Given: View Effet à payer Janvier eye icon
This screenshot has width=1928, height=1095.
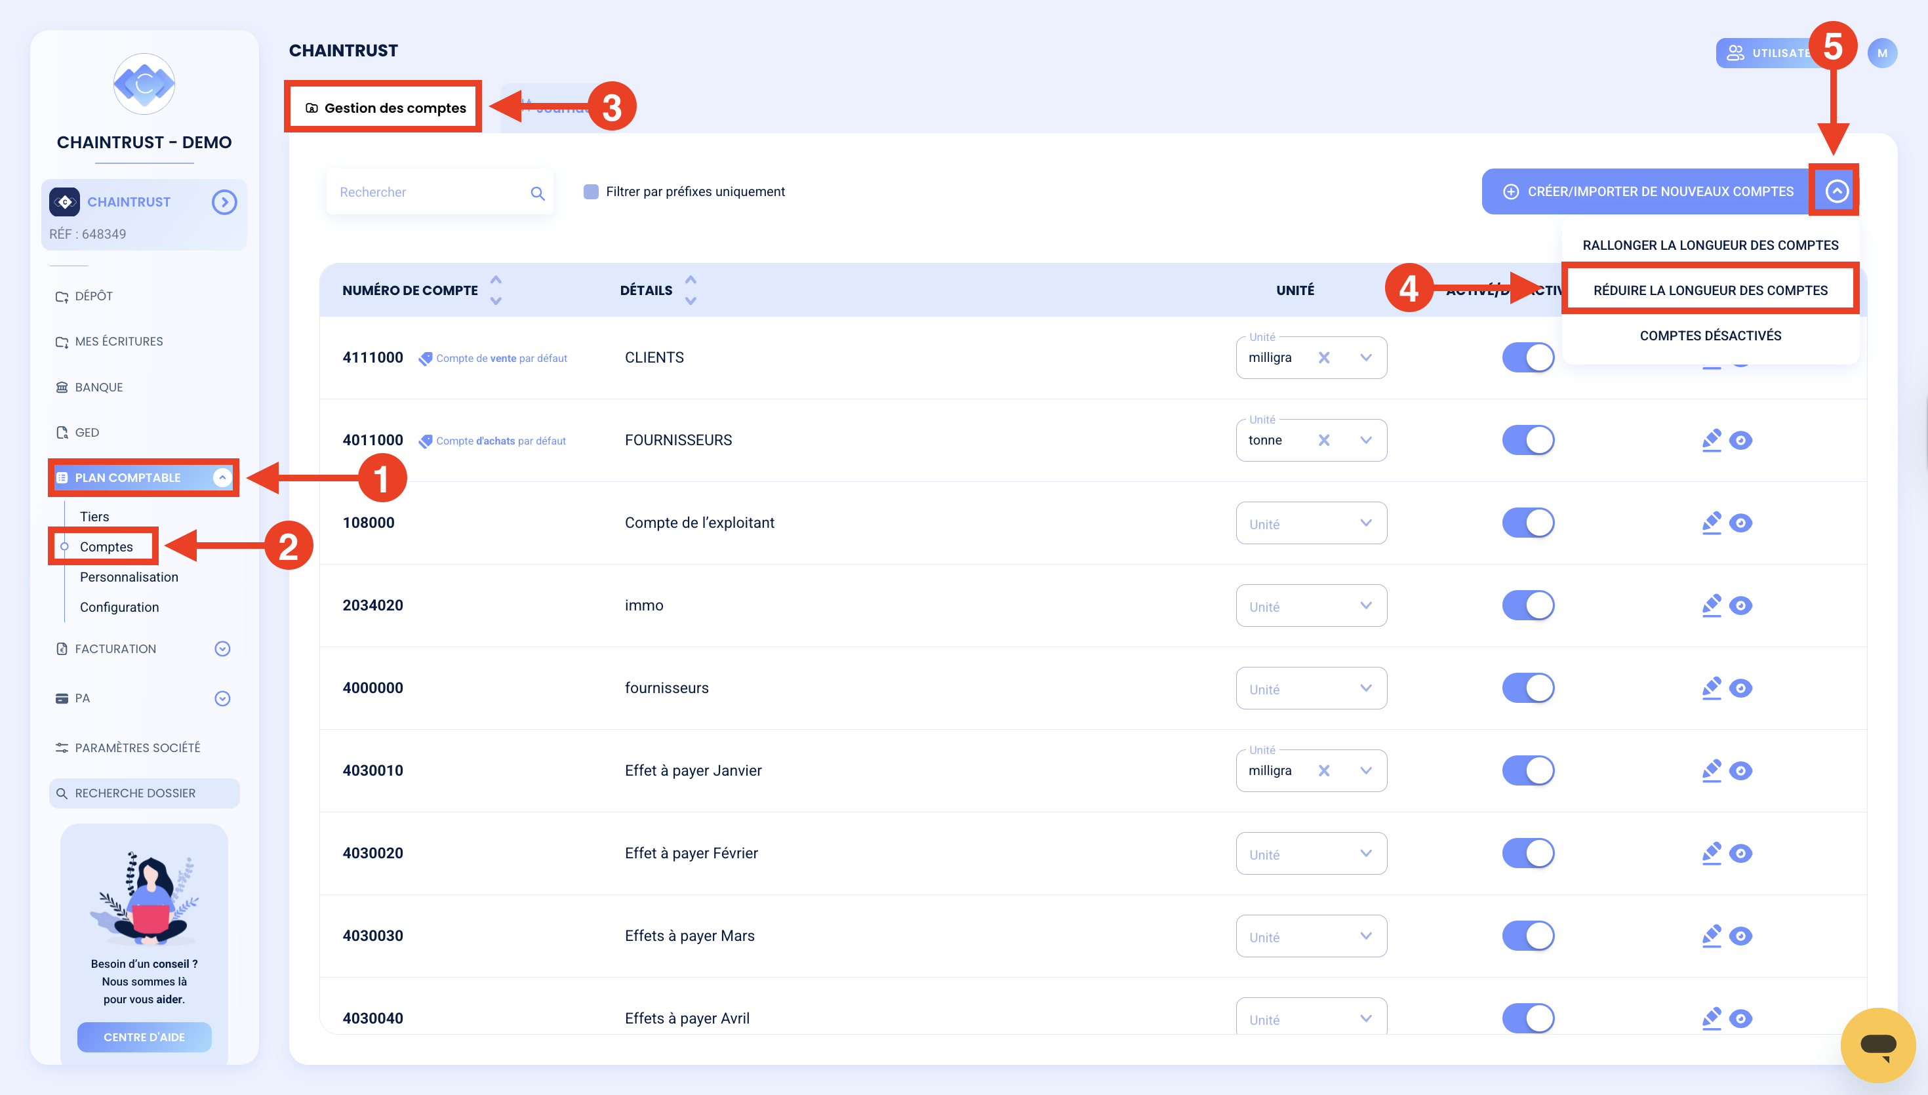Looking at the screenshot, I should point(1740,771).
